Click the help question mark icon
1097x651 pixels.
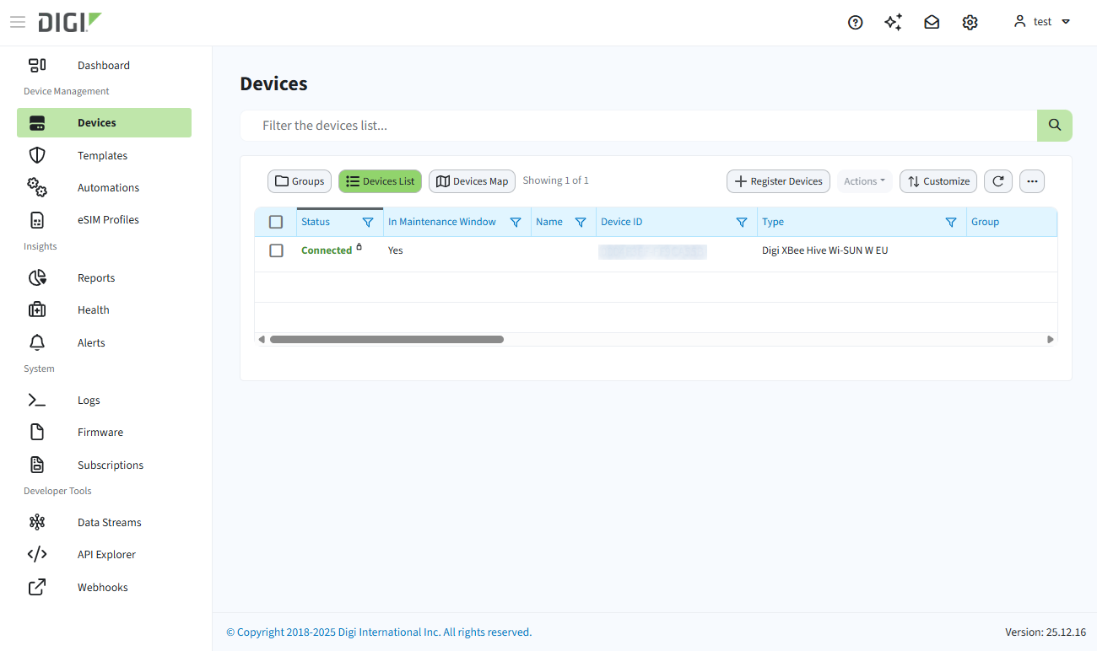pos(855,22)
